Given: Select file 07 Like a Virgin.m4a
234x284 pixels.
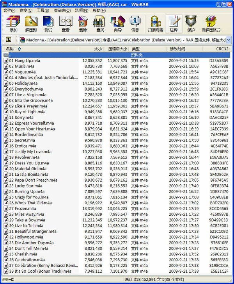Looking at the screenshot, I should pos(28,95).
